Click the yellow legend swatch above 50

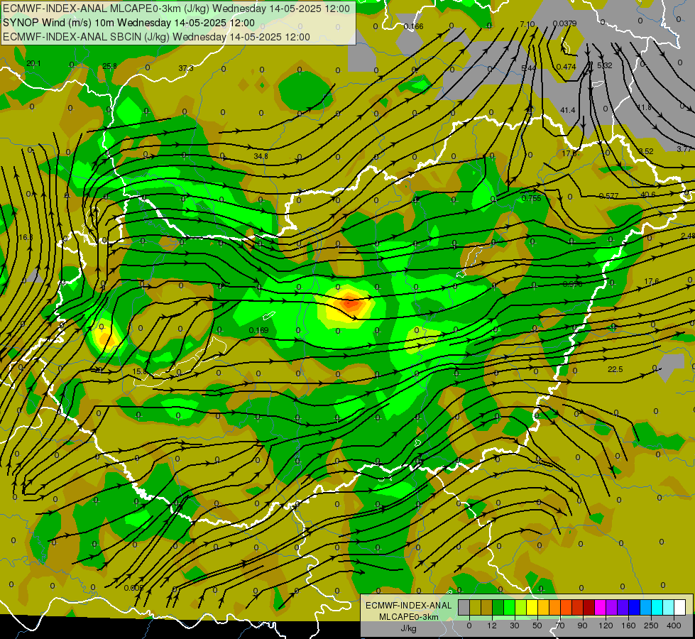532,608
